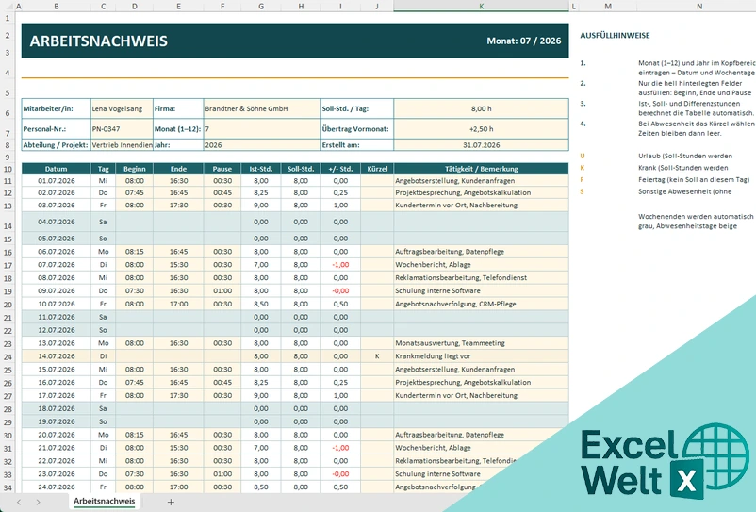Go to next sheet with right arrow
Screen dimensions: 756x512
coord(38,502)
